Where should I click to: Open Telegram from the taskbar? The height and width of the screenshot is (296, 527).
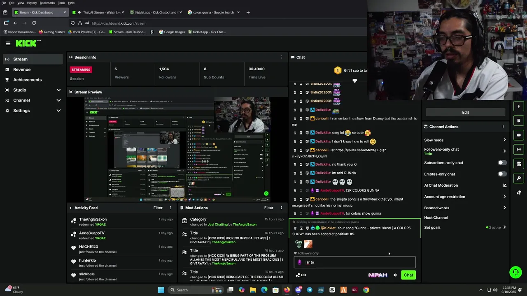[x=310, y=290]
